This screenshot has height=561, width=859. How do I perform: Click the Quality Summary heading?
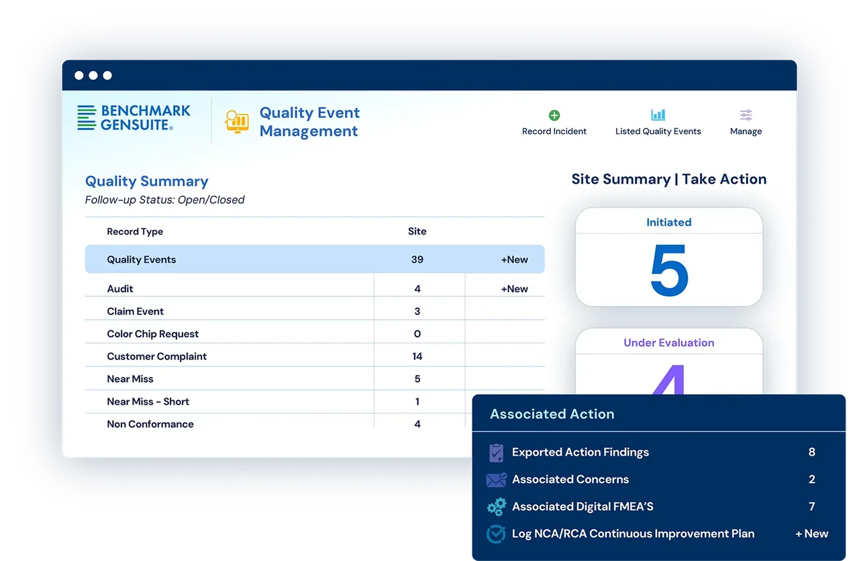147,182
